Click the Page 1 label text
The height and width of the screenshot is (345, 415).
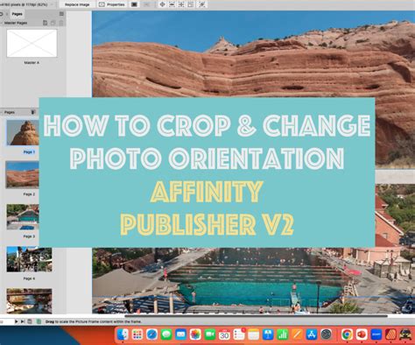point(29,152)
